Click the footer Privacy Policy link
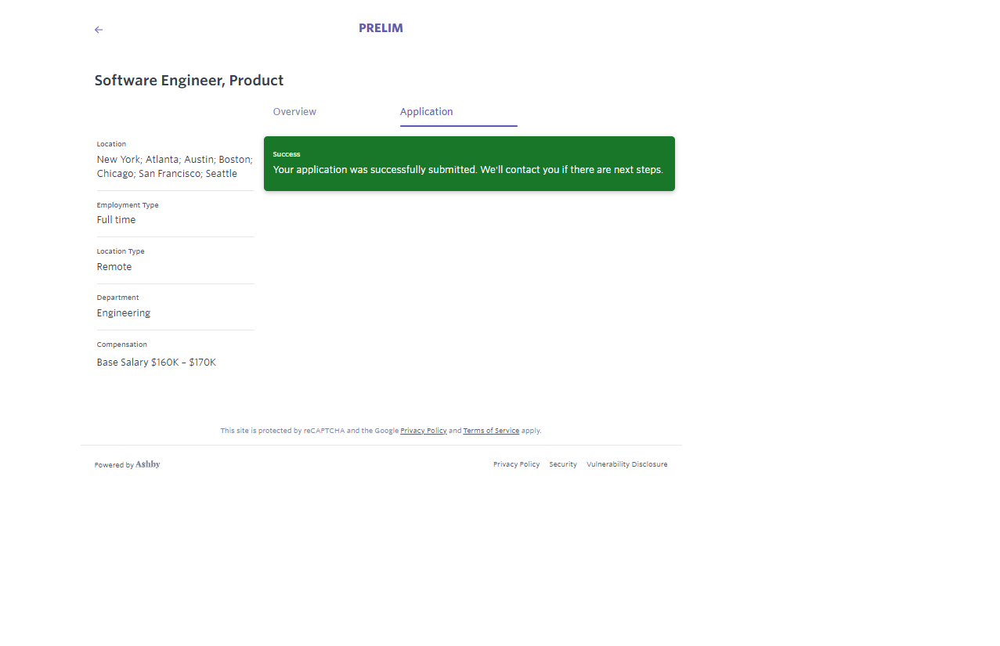Screen dimensions: 1000x646 tap(516, 464)
